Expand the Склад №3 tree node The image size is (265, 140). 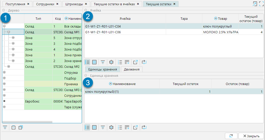tap(5, 89)
